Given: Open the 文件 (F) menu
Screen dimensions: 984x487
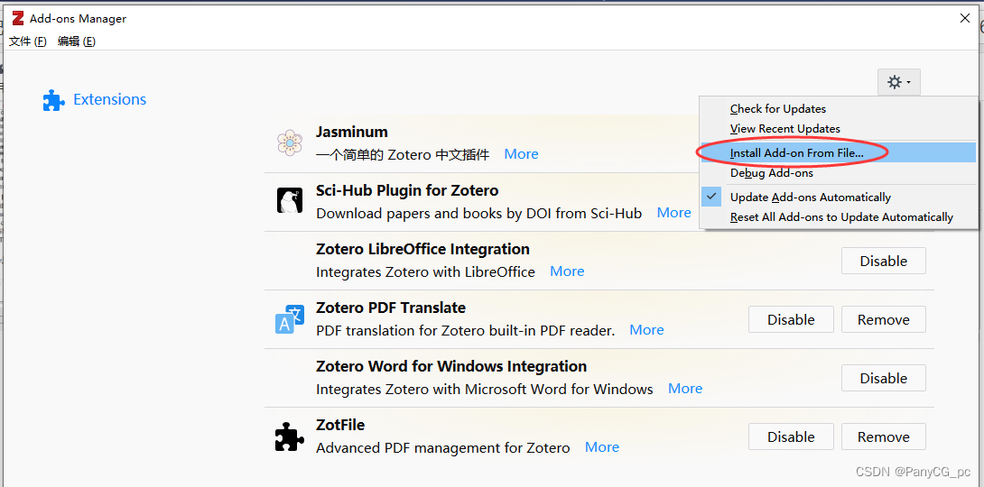Looking at the screenshot, I should pyautogui.click(x=28, y=41).
